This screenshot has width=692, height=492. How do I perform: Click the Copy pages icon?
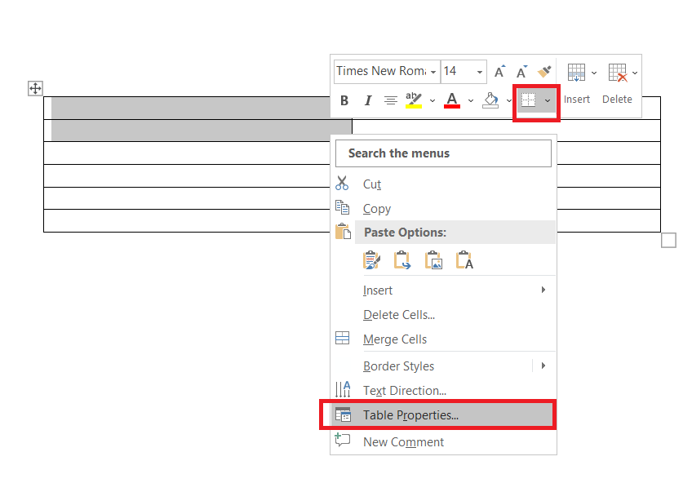[x=342, y=207]
